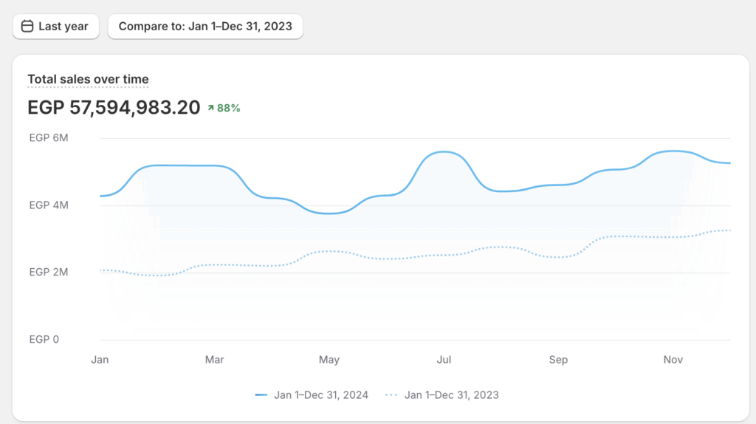Toggle the Jan 1–Dec 31, 2023 legend series

coord(451,395)
